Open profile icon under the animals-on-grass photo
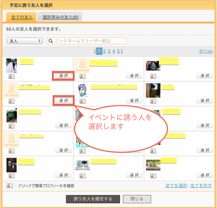The height and width of the screenshot is (208, 217). coord(153,176)
